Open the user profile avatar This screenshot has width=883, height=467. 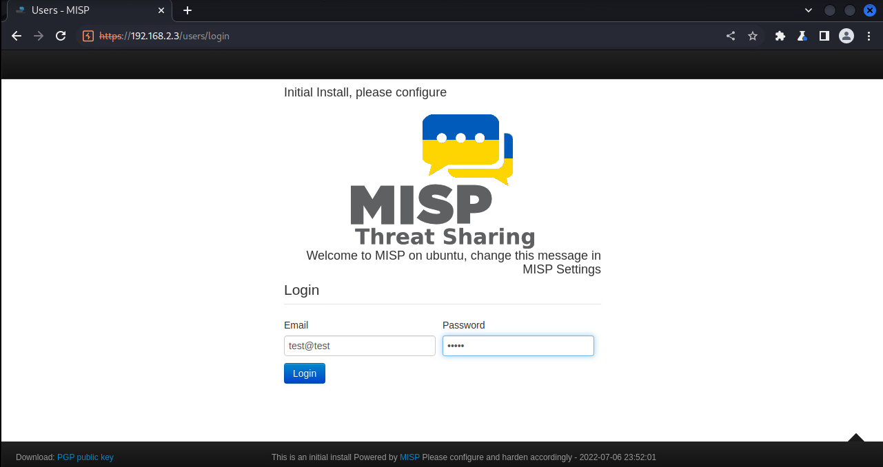[846, 36]
